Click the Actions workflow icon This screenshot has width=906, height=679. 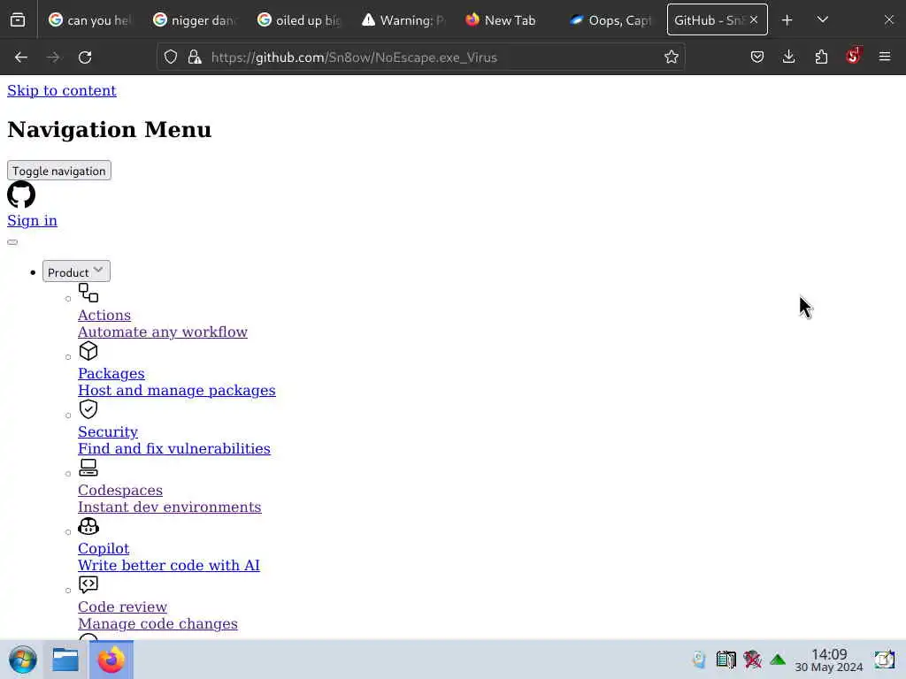(x=88, y=293)
